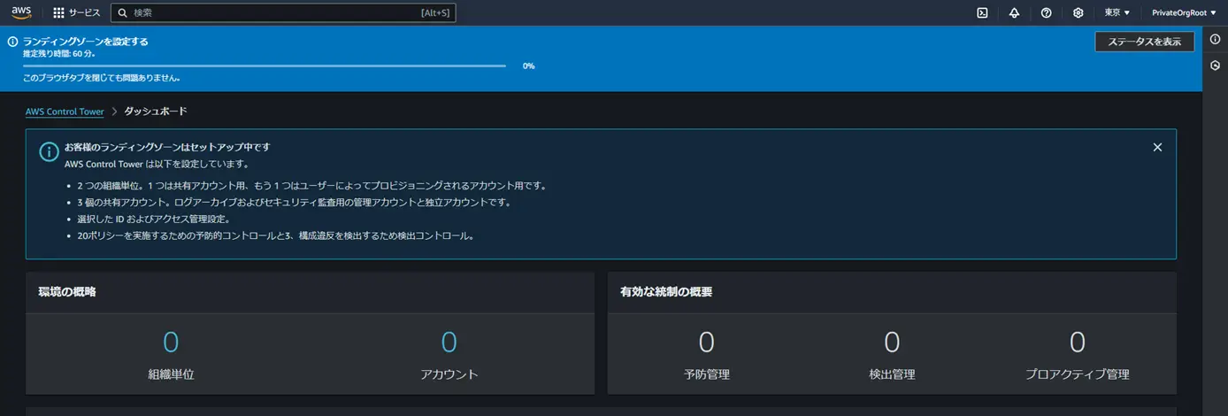Click the landing zone setup progress bar
Viewport: 1228px width, 416px height.
(x=265, y=65)
